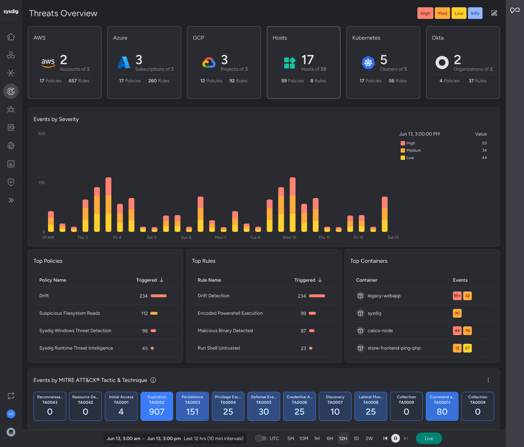Image resolution: width=524 pixels, height=447 pixels.
Task: Select the AWS accounts card
Action: (64, 63)
